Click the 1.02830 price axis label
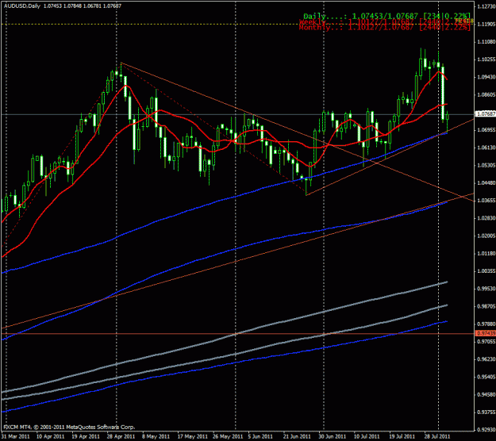496x441 pixels. click(x=486, y=218)
